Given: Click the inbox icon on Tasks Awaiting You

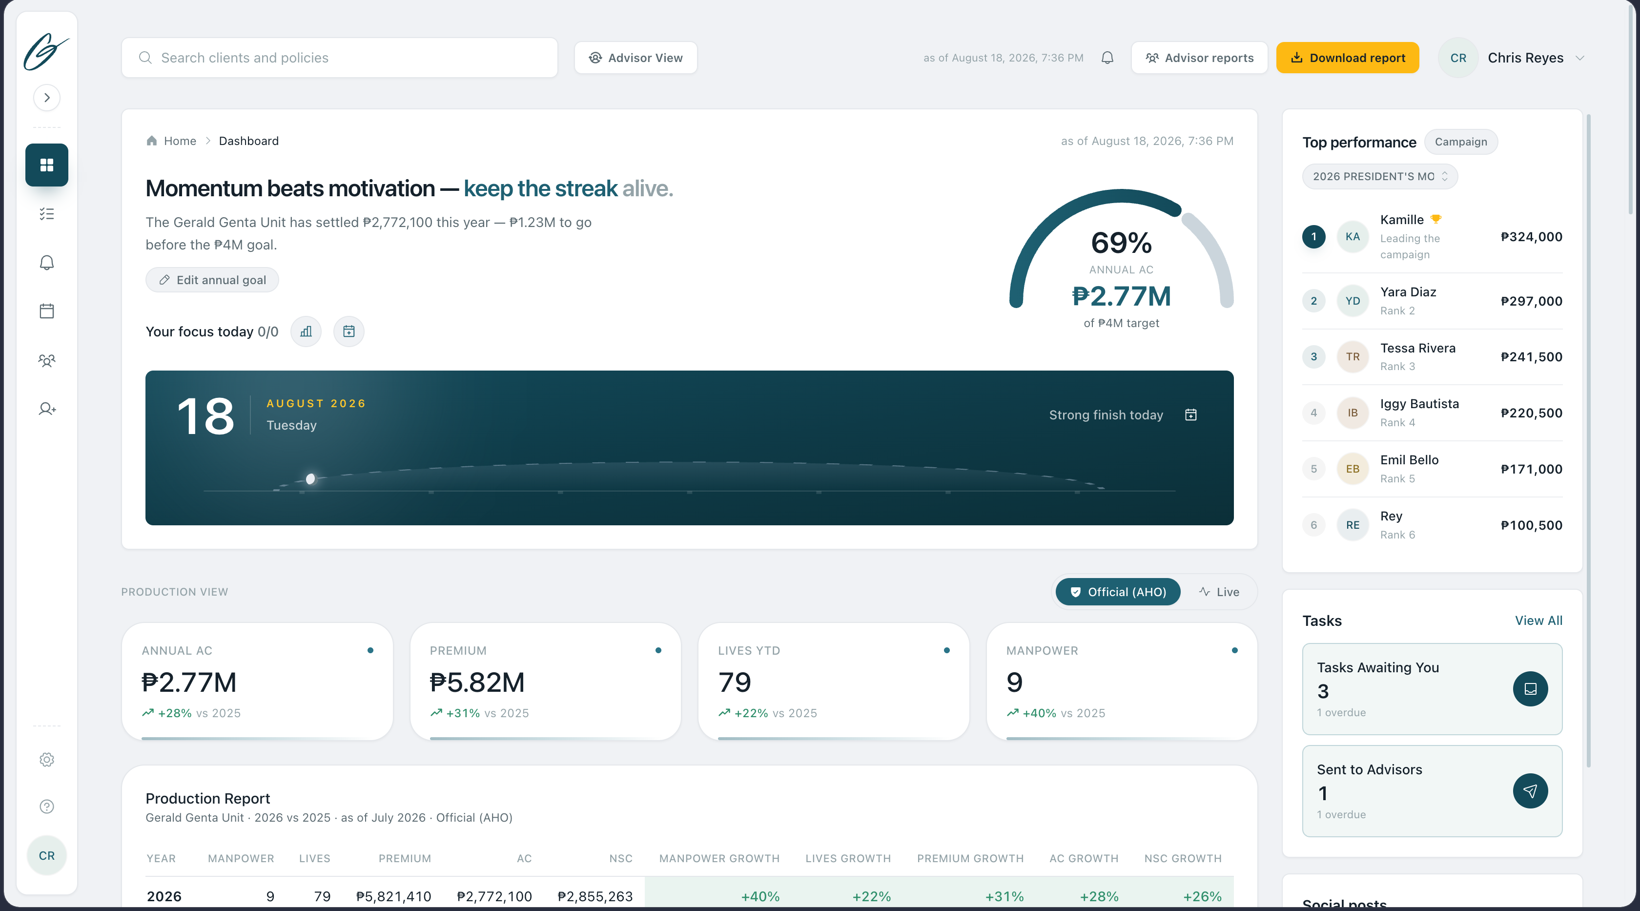Looking at the screenshot, I should coord(1530,689).
